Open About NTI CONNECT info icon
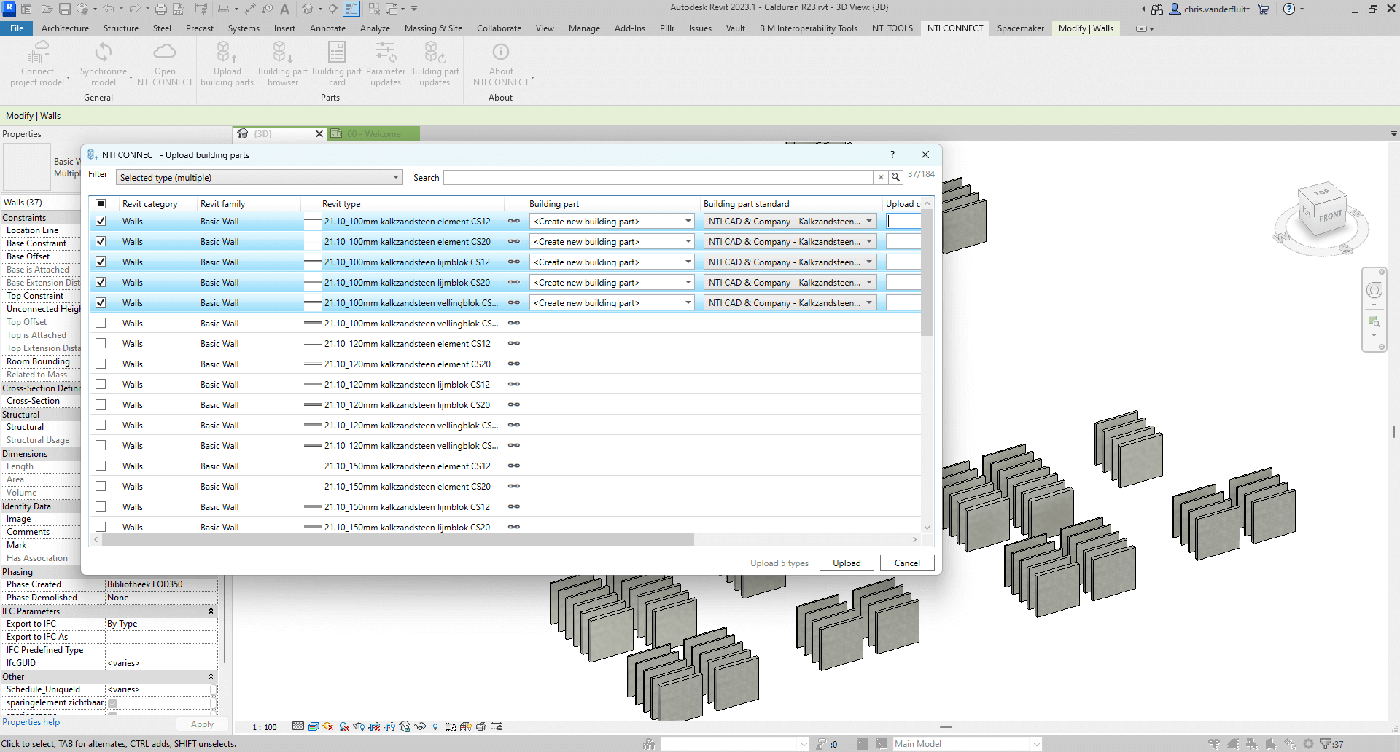The width and height of the screenshot is (1400, 752). point(501,52)
